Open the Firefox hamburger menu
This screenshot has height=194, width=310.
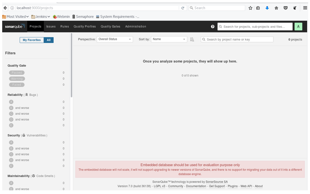(x=305, y=8)
